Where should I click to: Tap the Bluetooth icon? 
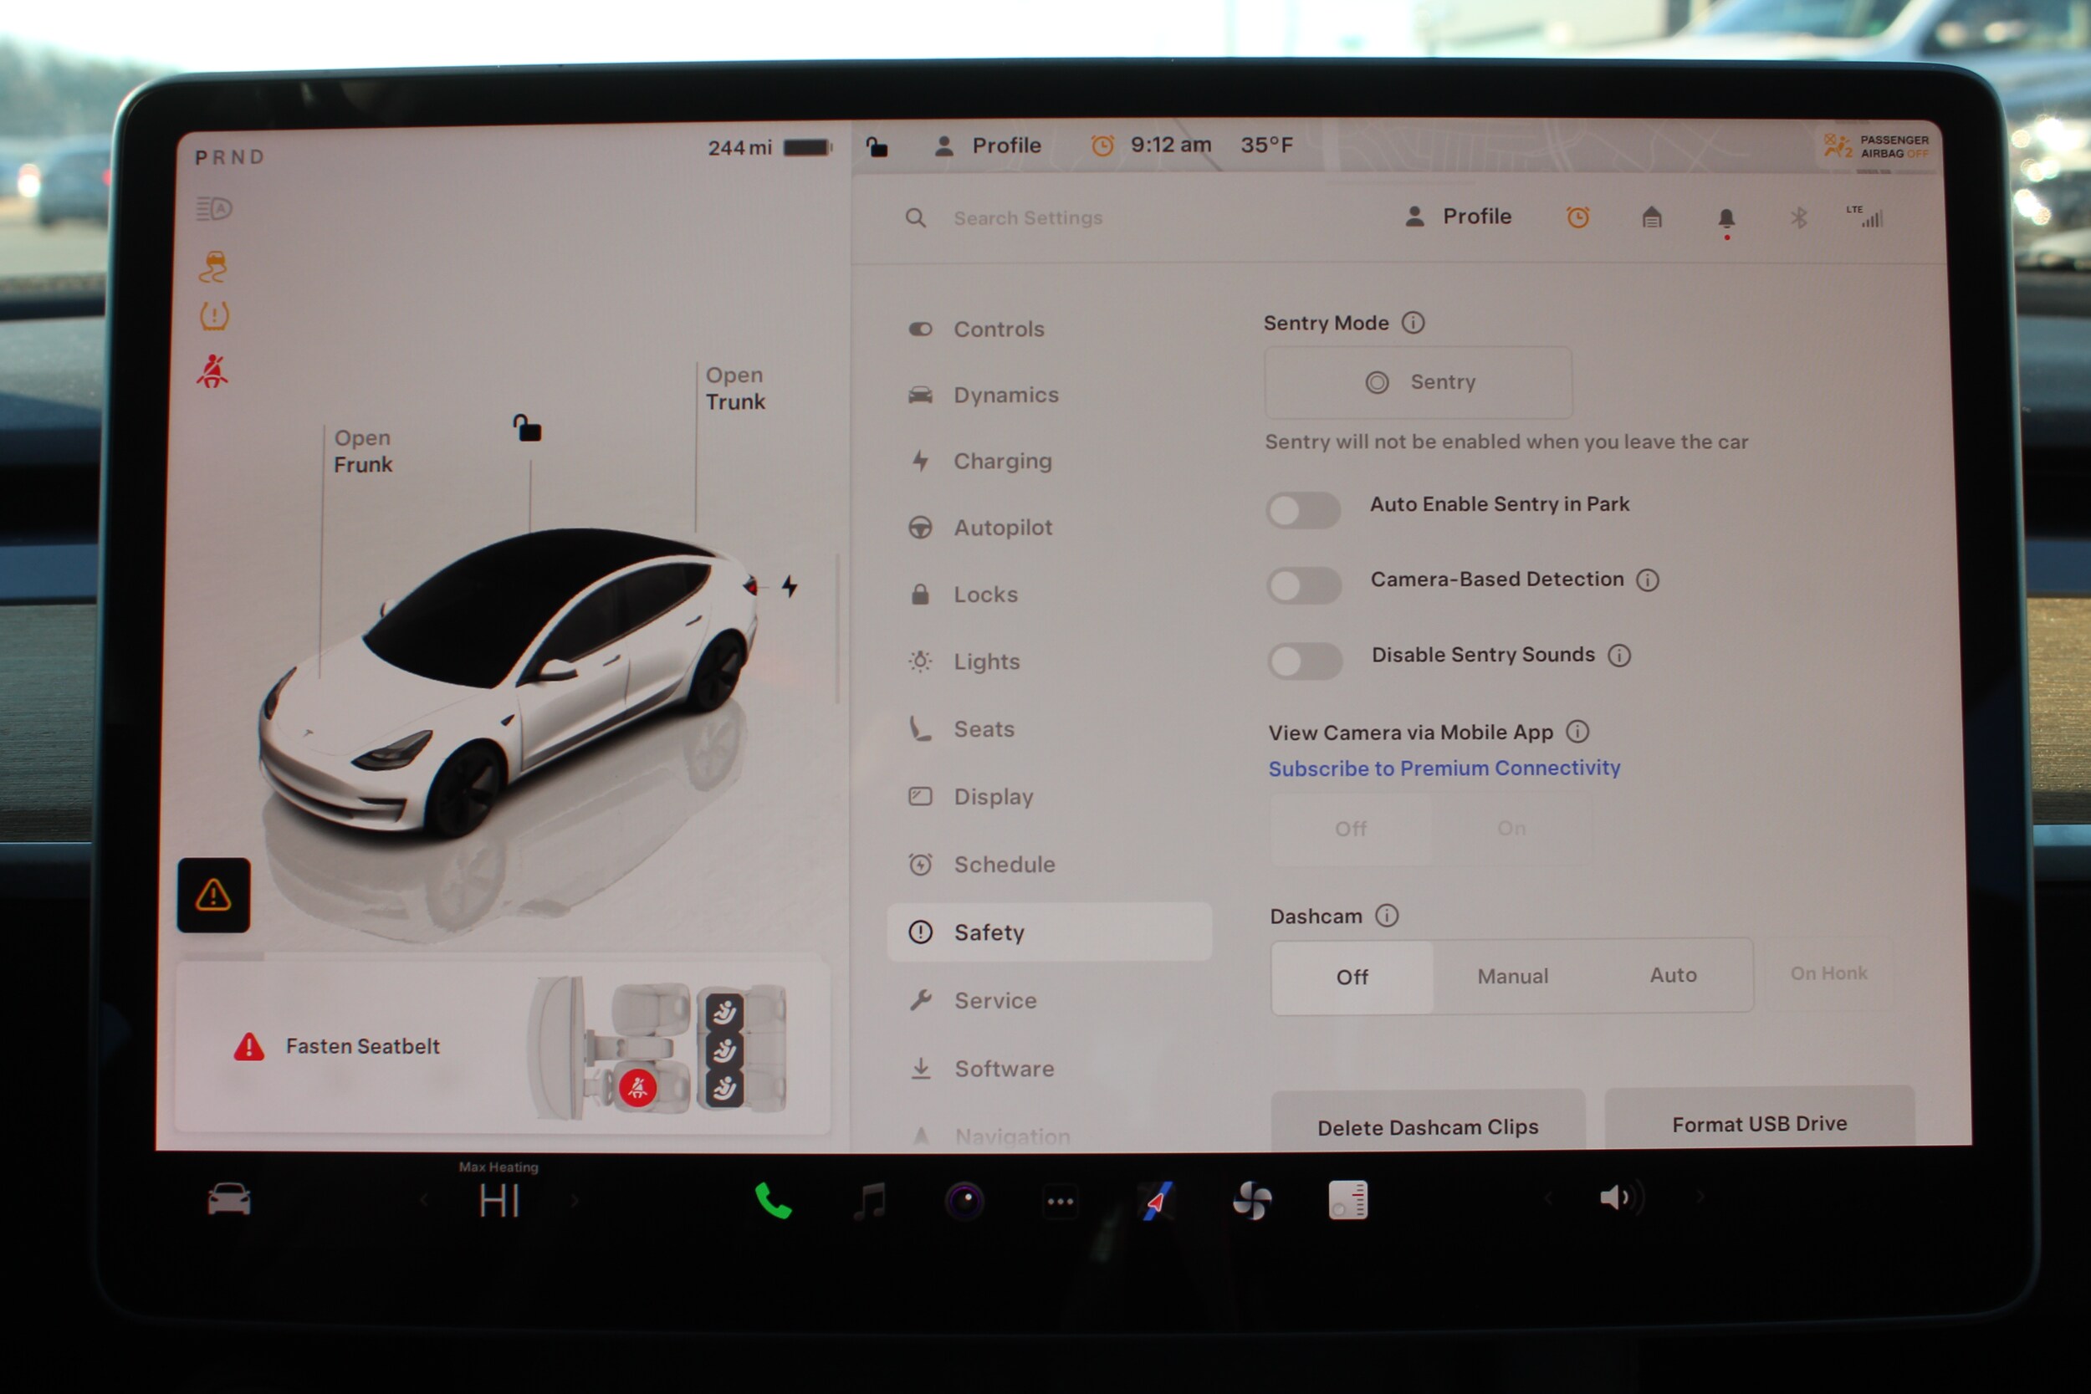(x=1797, y=217)
